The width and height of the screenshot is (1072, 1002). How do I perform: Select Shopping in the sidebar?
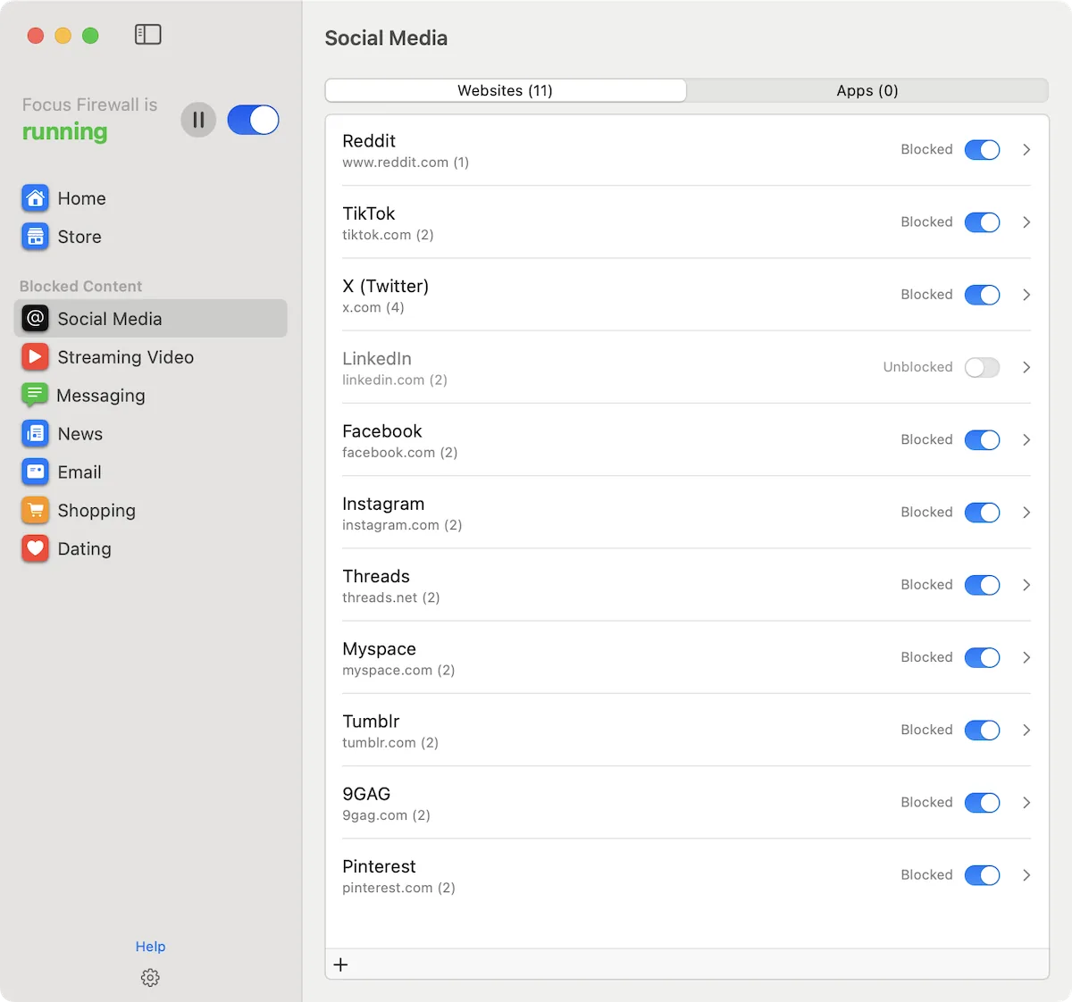pyautogui.click(x=150, y=511)
